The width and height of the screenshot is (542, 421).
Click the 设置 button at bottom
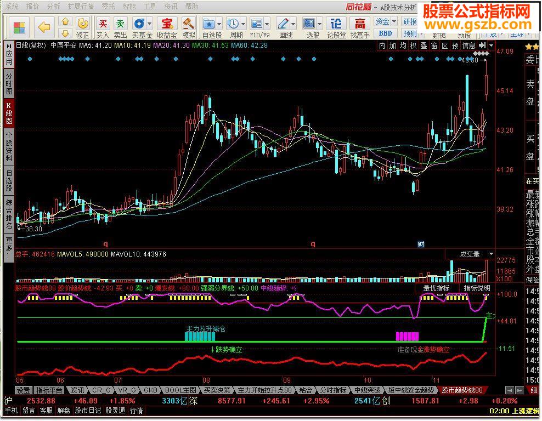(24, 390)
